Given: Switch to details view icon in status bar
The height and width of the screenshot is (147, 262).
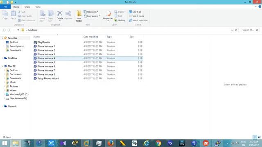Looking at the screenshot, I should [x=255, y=137].
